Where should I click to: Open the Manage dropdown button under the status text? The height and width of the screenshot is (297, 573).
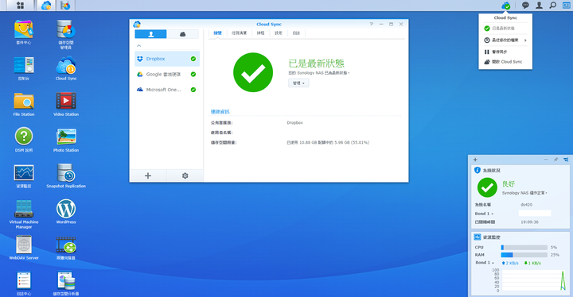click(298, 83)
